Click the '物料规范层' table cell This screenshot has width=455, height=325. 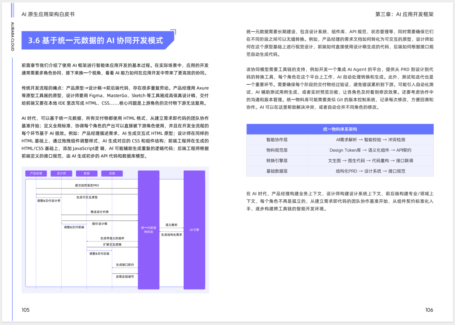coord(277,150)
